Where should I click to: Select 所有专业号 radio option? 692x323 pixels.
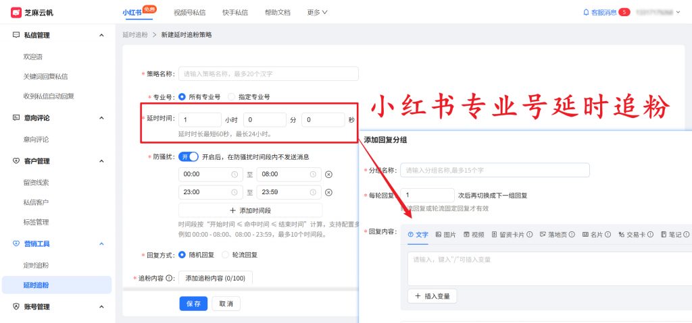(x=182, y=97)
